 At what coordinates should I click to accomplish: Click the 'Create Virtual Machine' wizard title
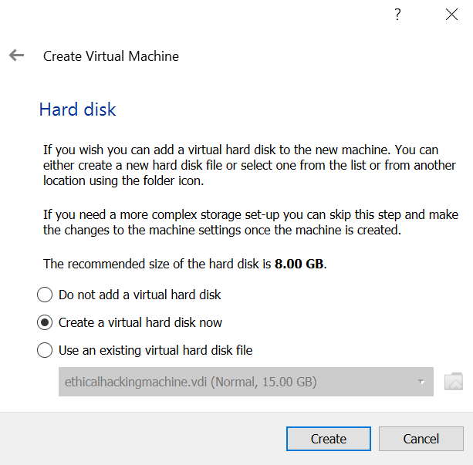point(111,56)
